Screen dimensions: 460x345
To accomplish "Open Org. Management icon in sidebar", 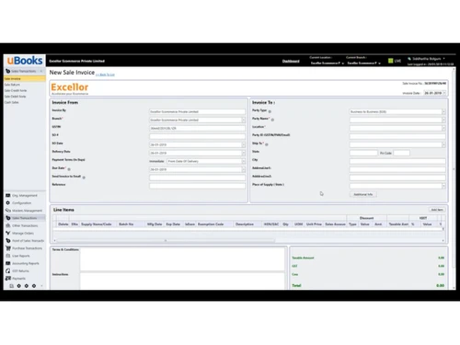I will click(x=8, y=195).
